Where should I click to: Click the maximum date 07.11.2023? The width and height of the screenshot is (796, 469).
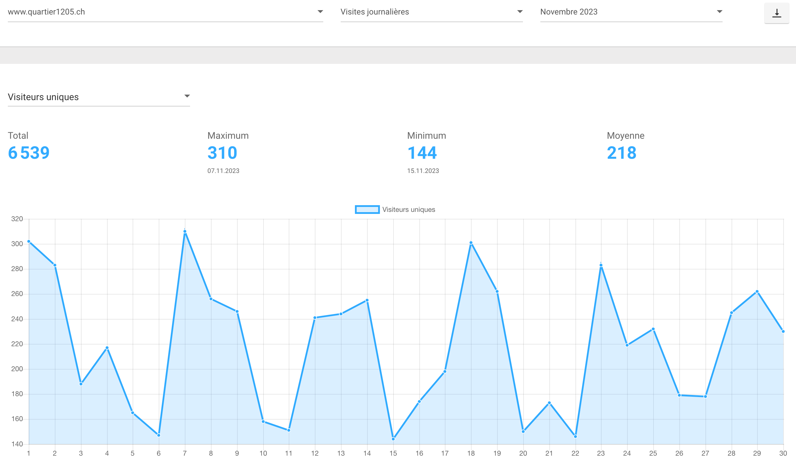[x=223, y=171]
